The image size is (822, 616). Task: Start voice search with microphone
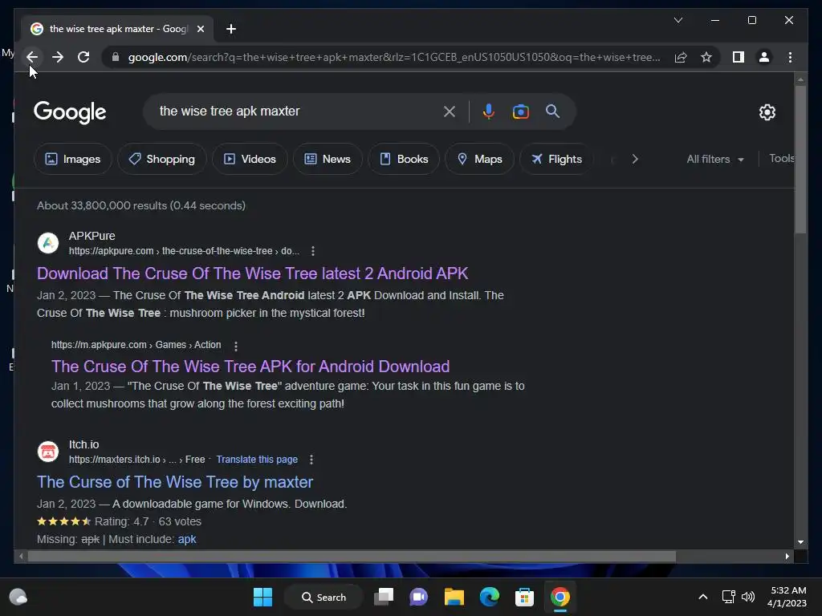489,111
